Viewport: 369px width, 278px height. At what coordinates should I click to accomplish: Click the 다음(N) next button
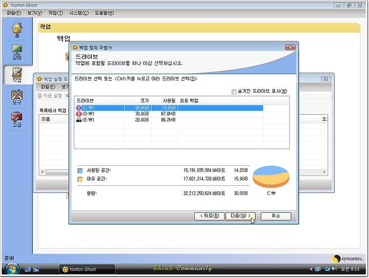pos(240,216)
